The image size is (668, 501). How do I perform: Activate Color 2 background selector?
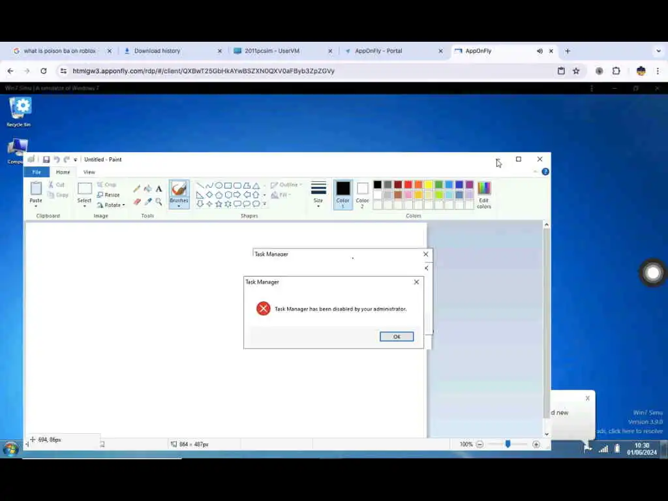pos(363,194)
